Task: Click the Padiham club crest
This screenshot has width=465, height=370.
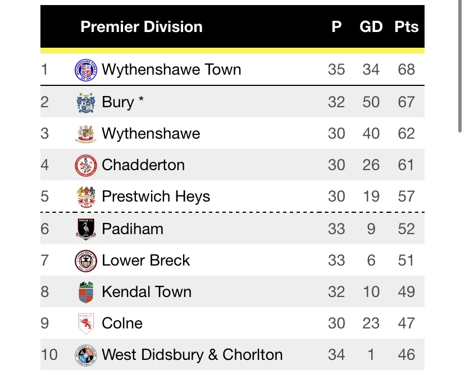Action: coord(86,229)
